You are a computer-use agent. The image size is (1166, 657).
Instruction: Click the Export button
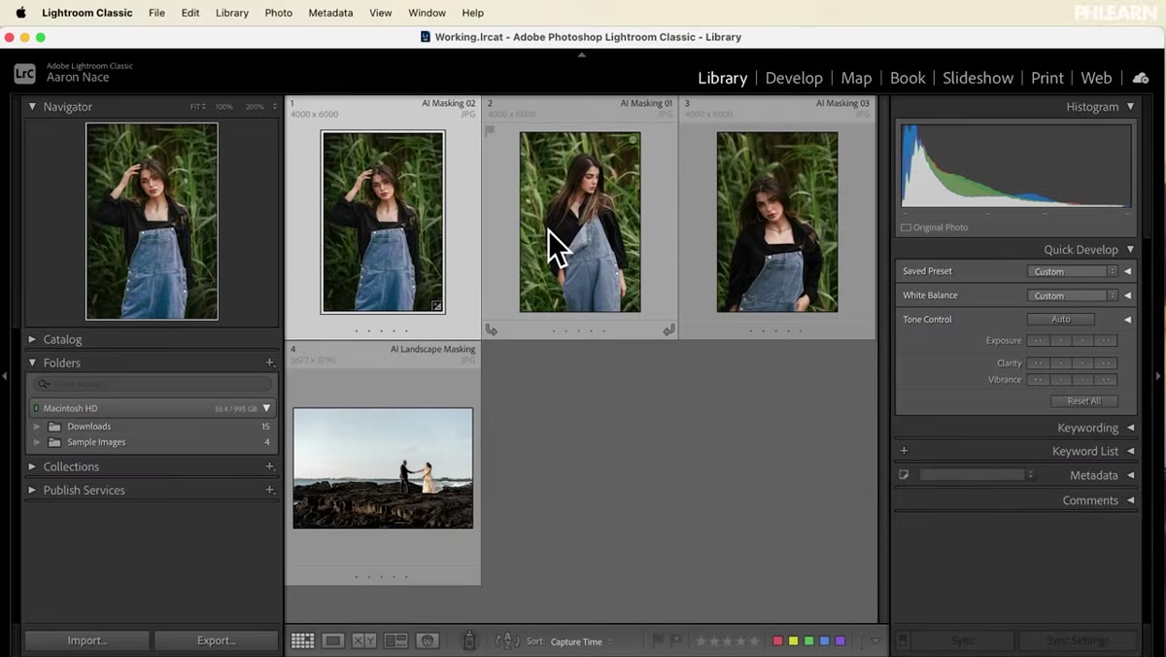pyautogui.click(x=216, y=640)
